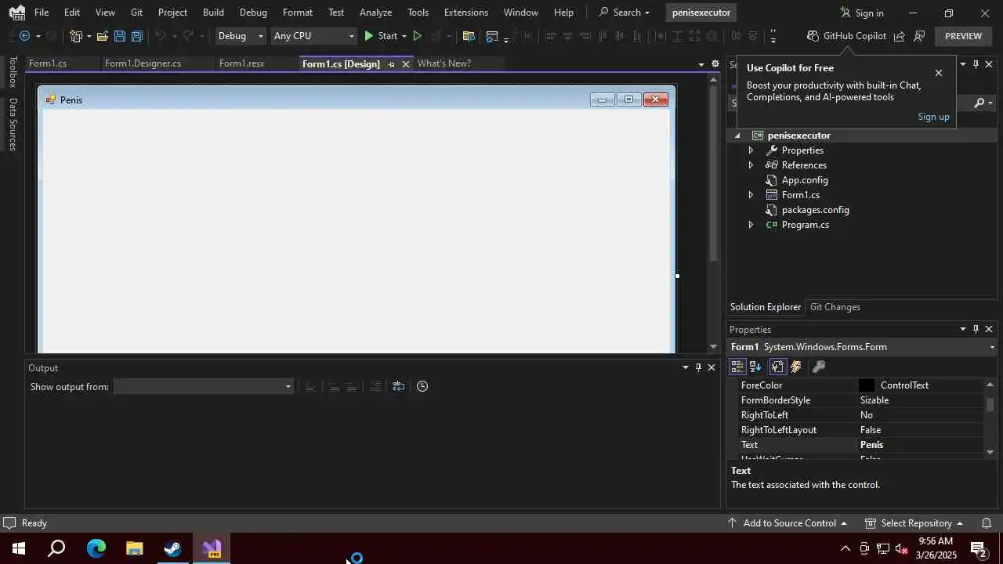
Task: Switch to Git Changes tab
Action: click(835, 307)
